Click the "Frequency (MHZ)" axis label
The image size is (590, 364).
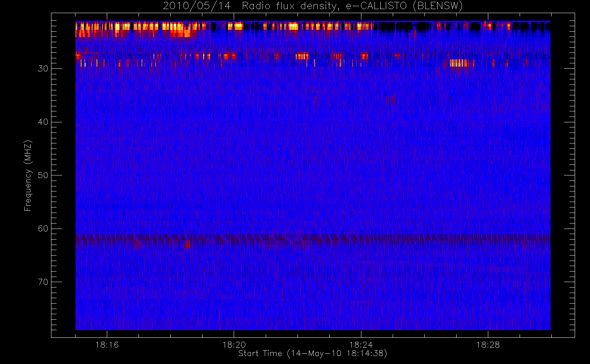(28, 175)
